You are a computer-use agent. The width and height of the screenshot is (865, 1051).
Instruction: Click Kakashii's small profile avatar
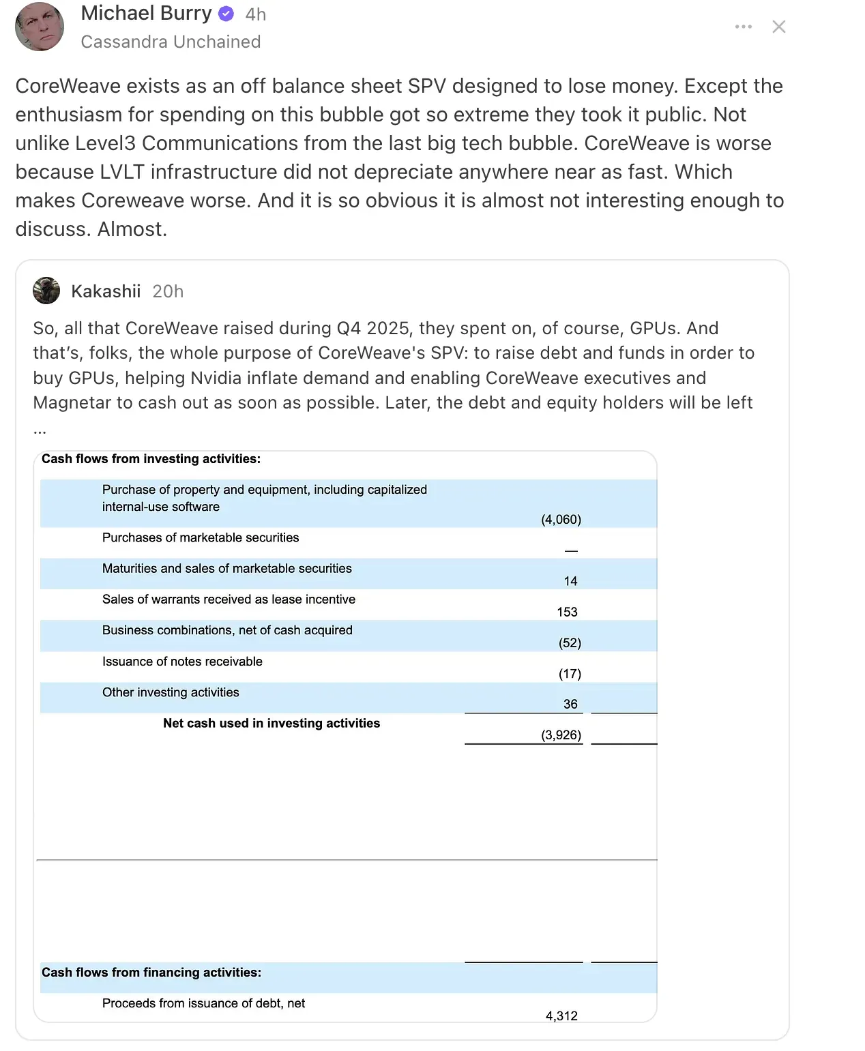(x=46, y=291)
